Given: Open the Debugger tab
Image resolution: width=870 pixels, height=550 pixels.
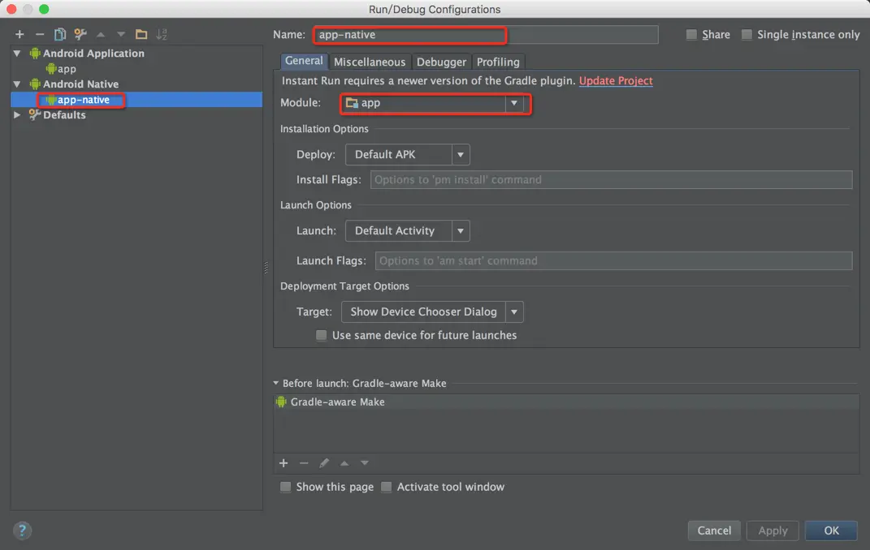Looking at the screenshot, I should [441, 62].
